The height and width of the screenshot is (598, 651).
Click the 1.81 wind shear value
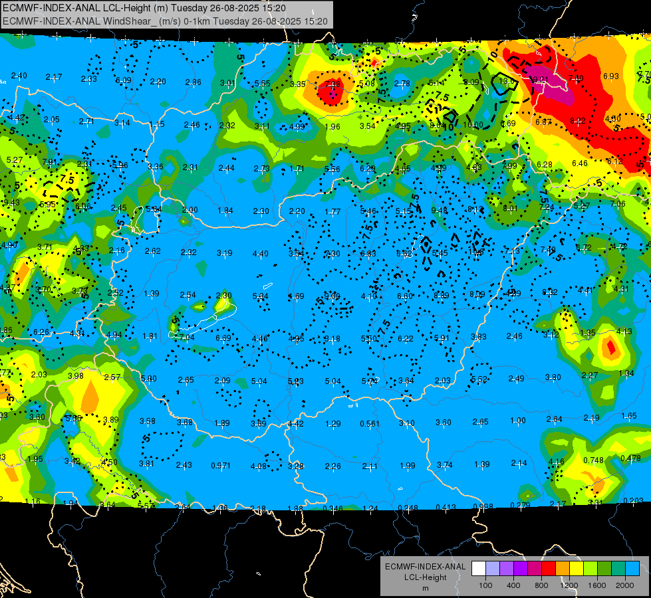pyautogui.click(x=150, y=336)
